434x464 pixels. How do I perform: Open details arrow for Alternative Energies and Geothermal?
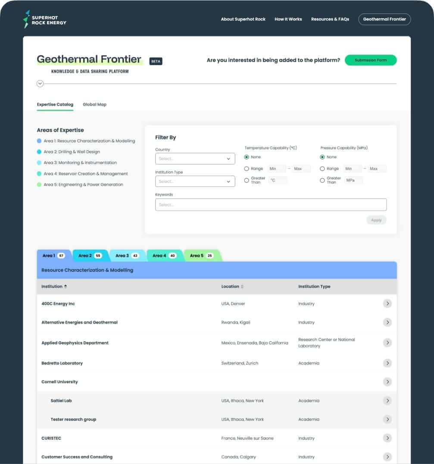click(x=387, y=322)
